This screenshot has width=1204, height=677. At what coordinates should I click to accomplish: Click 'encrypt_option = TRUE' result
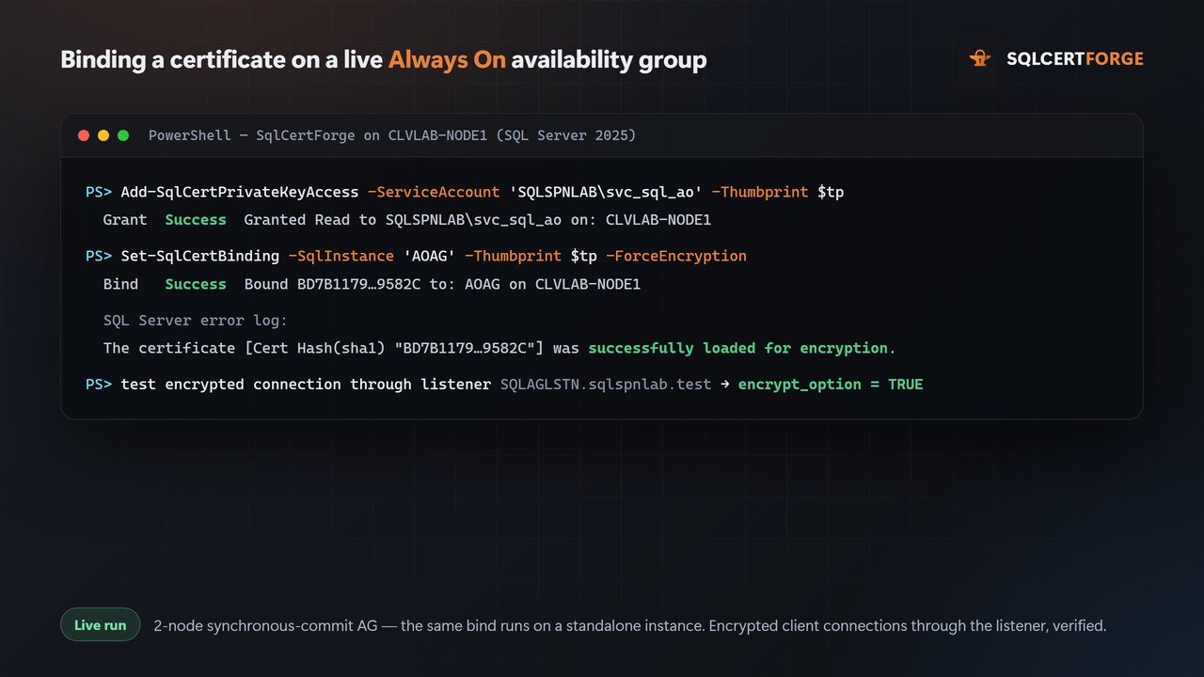pyautogui.click(x=831, y=385)
